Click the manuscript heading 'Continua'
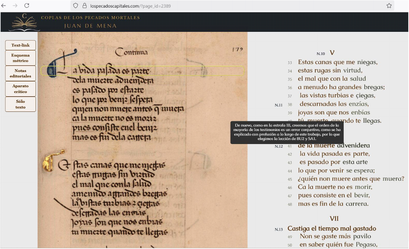 click(131, 52)
